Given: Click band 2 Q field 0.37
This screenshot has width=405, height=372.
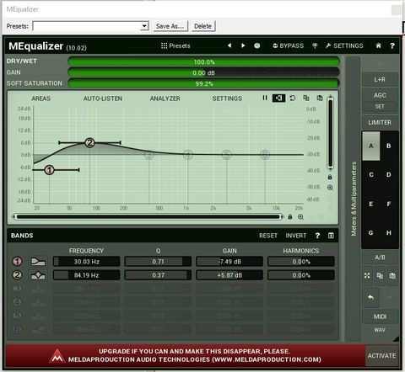Looking at the screenshot, I should point(158,275).
